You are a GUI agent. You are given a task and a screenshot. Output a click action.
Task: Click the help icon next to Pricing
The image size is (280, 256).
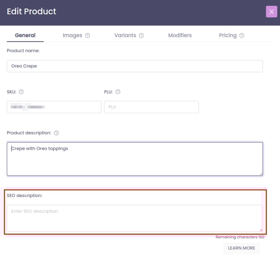242,35
